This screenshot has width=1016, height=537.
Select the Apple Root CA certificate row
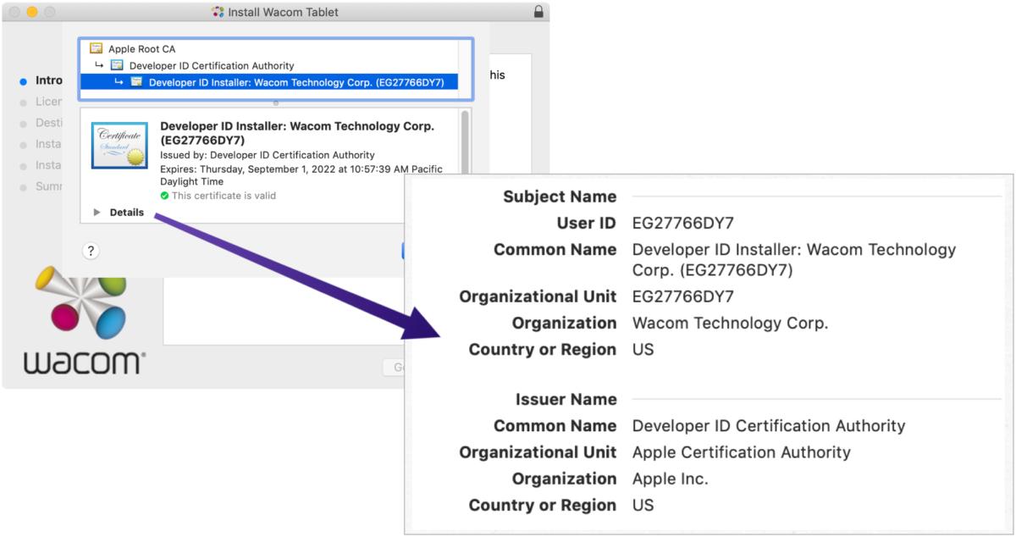268,49
